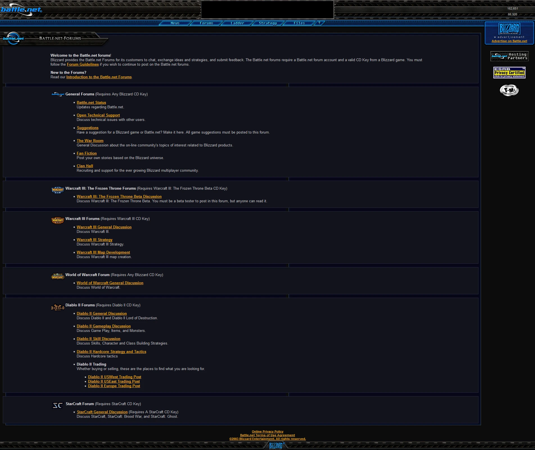Visit The War Room forum
Viewport: 535px width, 450px height.
point(90,141)
